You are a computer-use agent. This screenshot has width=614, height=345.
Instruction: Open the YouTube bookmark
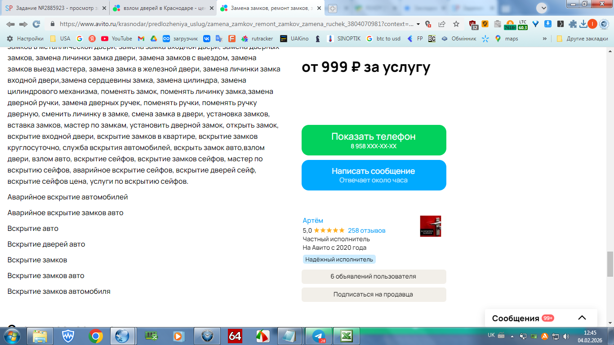coord(116,39)
